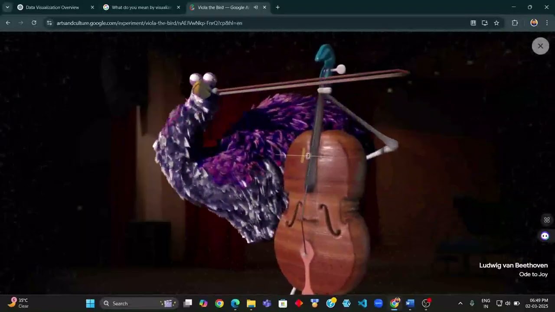Switch to 'What do you mean by visualize' tab
The width and height of the screenshot is (555, 312).
pyautogui.click(x=141, y=7)
